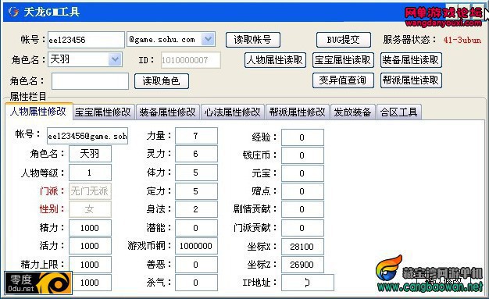
Task: Click the 坐标Z field 26900
Action: (x=302, y=265)
